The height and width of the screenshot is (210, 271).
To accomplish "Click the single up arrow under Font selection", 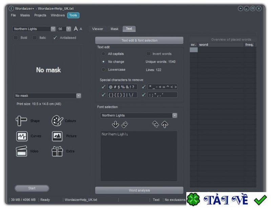I will tap(165, 124).
